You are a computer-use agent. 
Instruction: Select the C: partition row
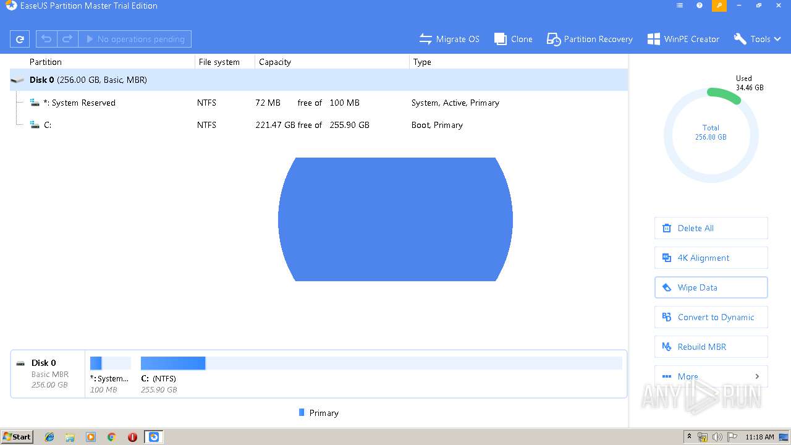point(319,125)
